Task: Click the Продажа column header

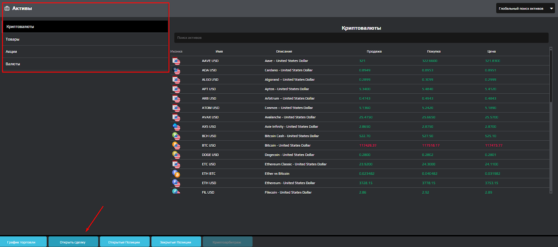Action: (374, 52)
